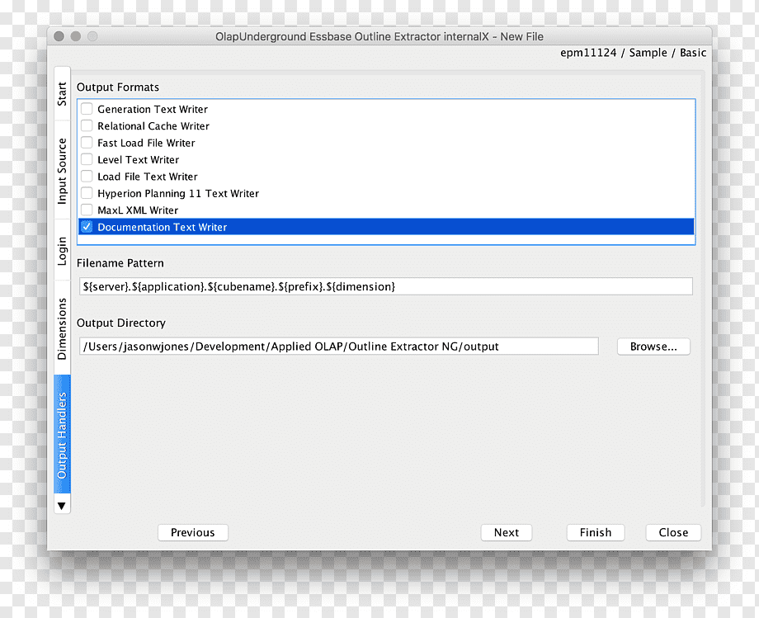Select the Dimensions tab
The image size is (759, 618).
click(62, 328)
